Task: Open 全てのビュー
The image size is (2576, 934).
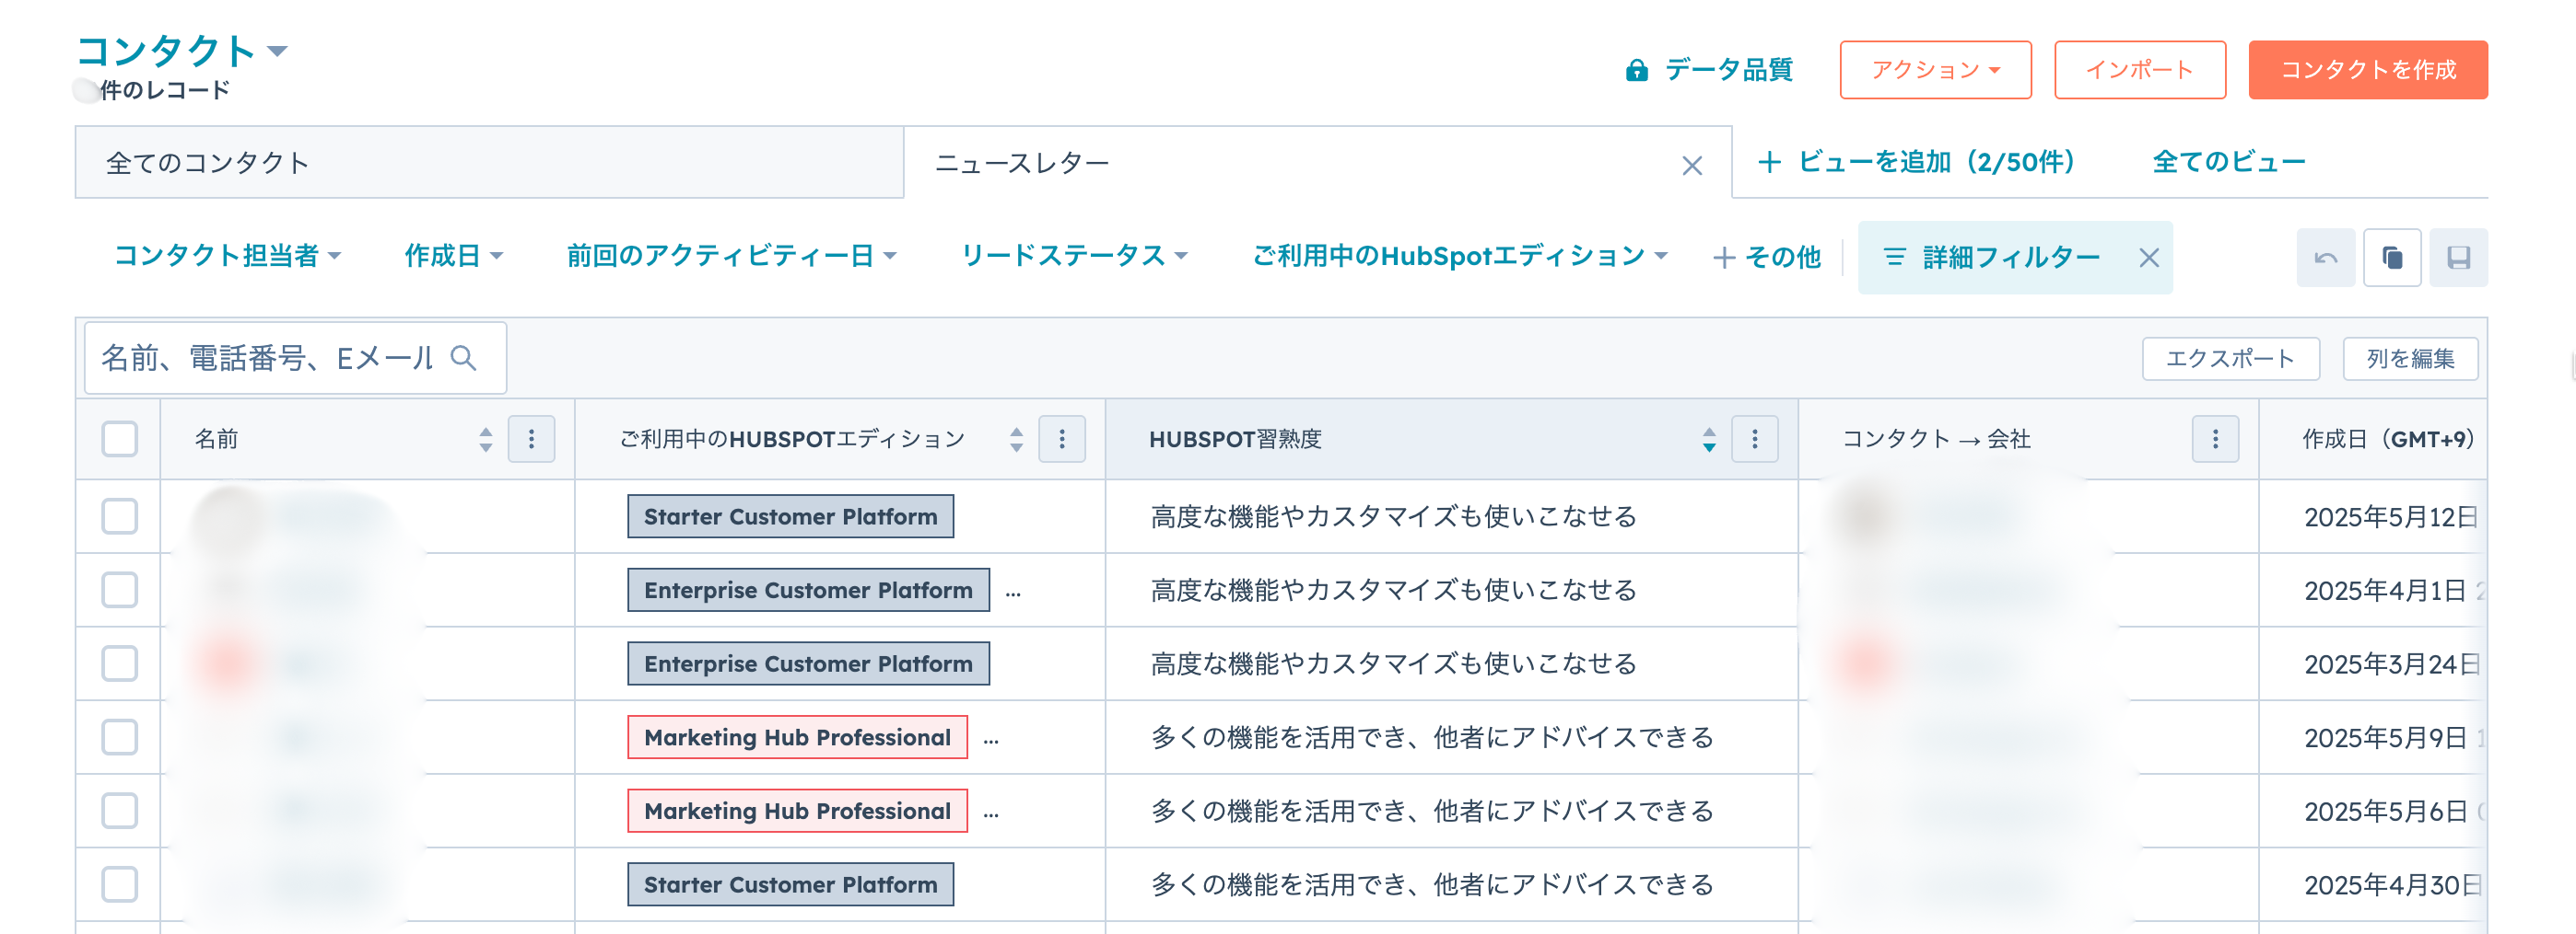Action: coord(2228,161)
